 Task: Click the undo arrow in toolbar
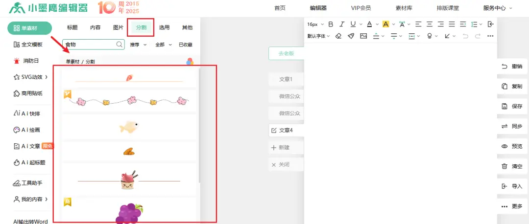pos(466,36)
